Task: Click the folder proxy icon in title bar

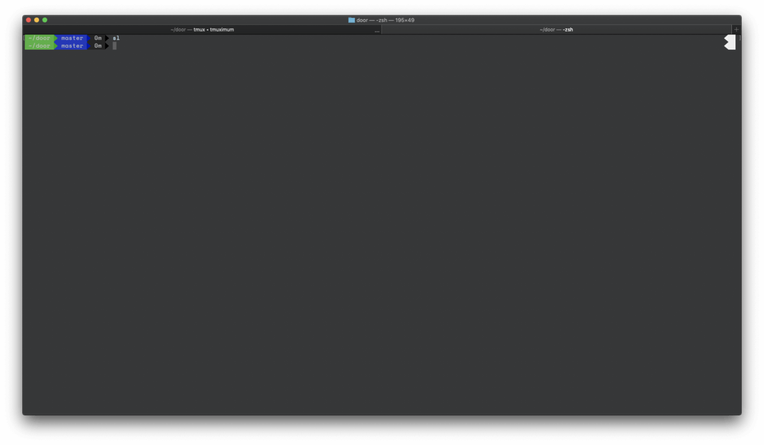Action: click(x=352, y=20)
